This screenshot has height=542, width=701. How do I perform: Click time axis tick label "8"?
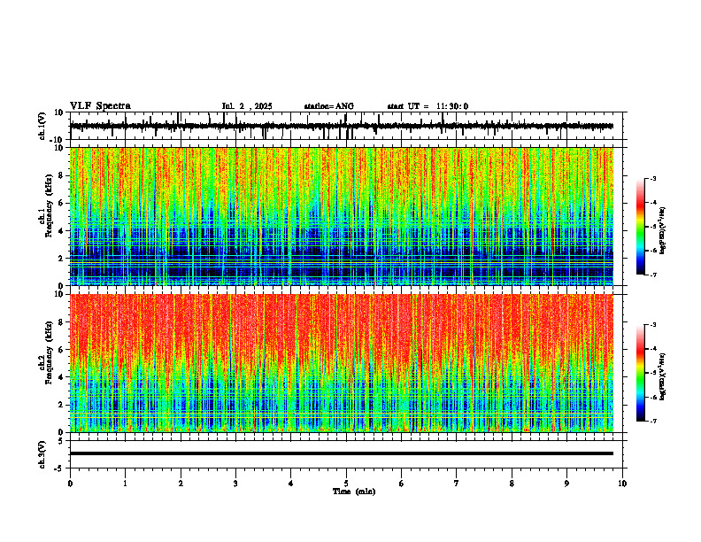[x=512, y=484]
